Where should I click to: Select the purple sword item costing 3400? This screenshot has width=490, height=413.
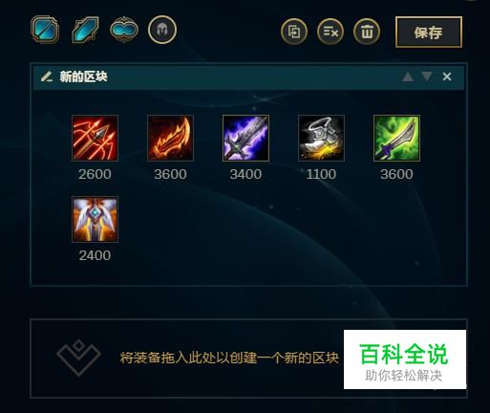click(245, 138)
